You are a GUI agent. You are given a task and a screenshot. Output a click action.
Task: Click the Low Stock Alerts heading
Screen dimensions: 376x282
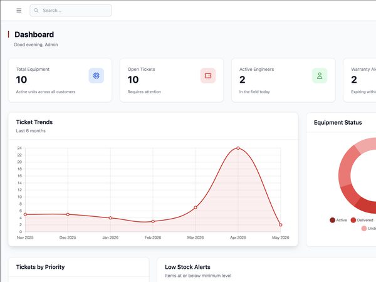tap(187, 267)
